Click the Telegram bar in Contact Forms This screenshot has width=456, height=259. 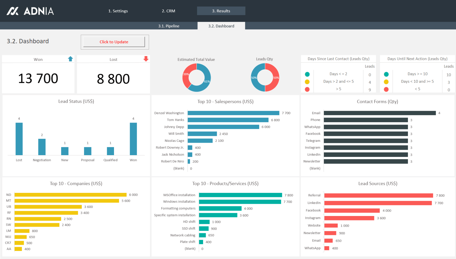(x=366, y=141)
